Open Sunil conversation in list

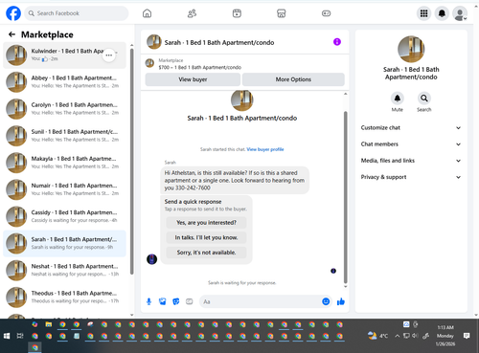coord(64,136)
